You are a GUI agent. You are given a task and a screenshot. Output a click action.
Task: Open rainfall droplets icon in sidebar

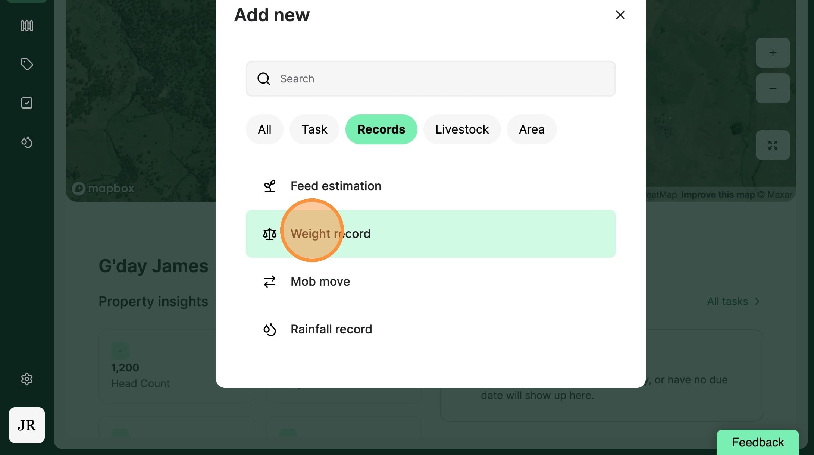click(26, 142)
